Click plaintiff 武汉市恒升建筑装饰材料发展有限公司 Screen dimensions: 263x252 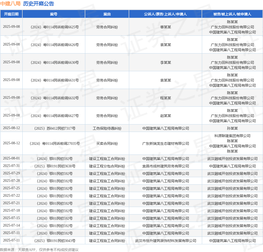click(x=166, y=241)
